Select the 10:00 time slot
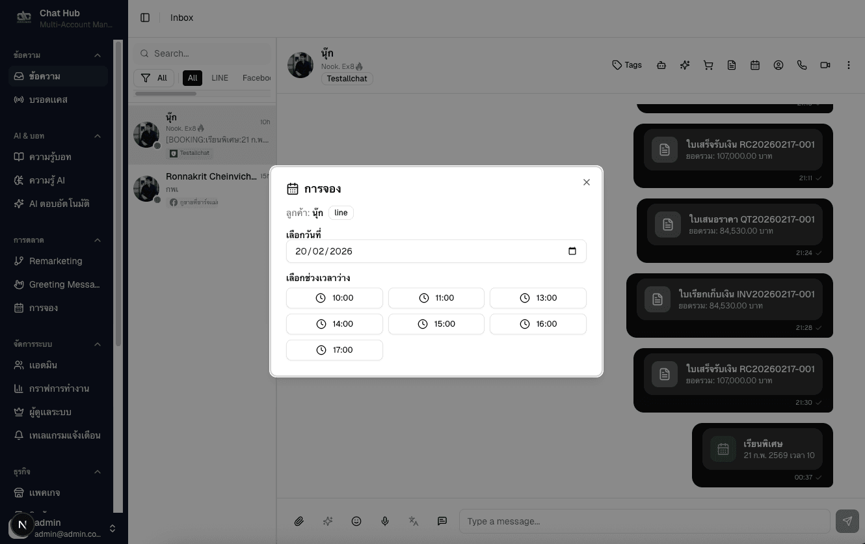This screenshot has height=544, width=865. click(334, 297)
